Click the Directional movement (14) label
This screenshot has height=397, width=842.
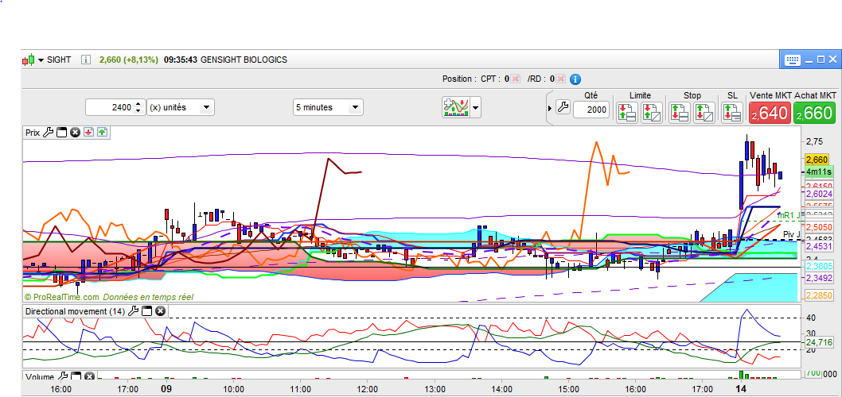pos(75,311)
